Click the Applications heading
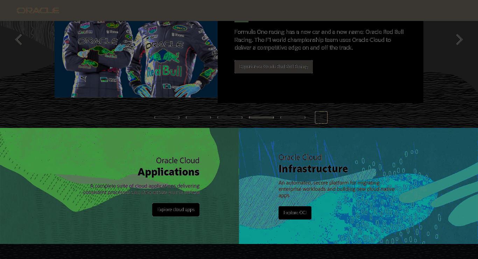Viewport: 478px width, 259px height. [168, 172]
